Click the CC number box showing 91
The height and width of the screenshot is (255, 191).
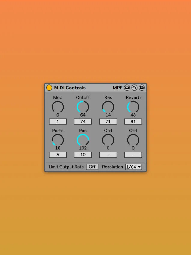(133, 122)
